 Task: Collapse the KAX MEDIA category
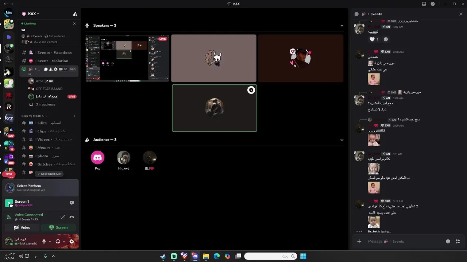[x=35, y=116]
